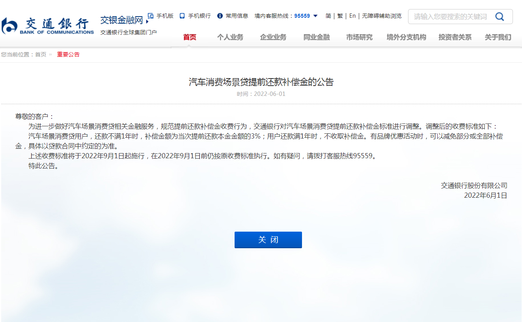Image resolution: width=522 pixels, height=322 pixels.
Task: Click the 交通银行全球集团门户 subtitle
Action: click(x=129, y=32)
